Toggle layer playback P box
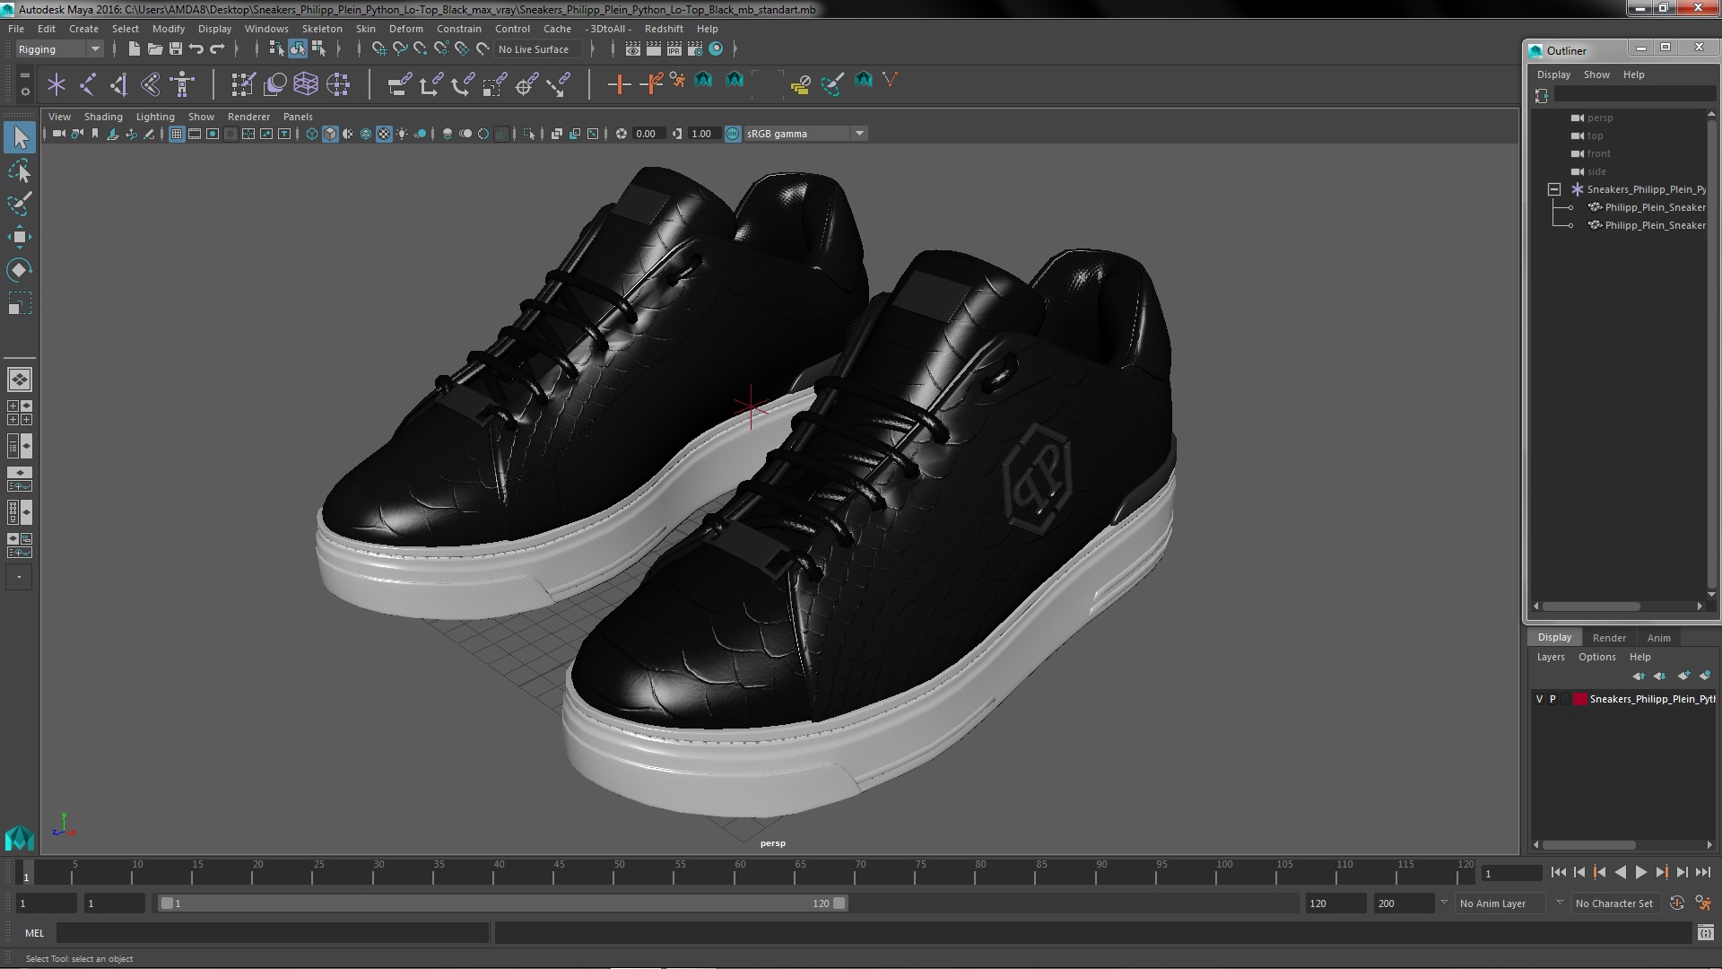The height and width of the screenshot is (969, 1722). click(x=1552, y=699)
